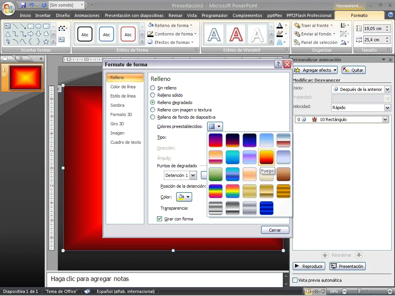Pick the star shape in Insertar formas
The height and width of the screenshot is (296, 395).
pyautogui.click(x=46, y=41)
